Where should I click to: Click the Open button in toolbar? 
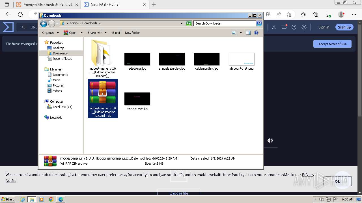point(70,33)
